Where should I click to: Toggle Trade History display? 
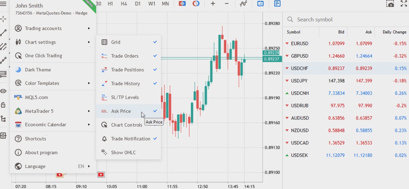[x=128, y=84]
